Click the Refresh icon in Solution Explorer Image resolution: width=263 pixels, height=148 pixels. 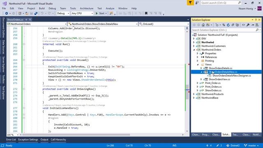click(x=228, y=25)
